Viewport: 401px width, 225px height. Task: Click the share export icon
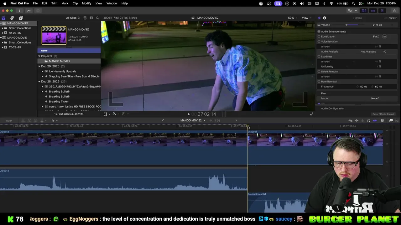(x=395, y=11)
